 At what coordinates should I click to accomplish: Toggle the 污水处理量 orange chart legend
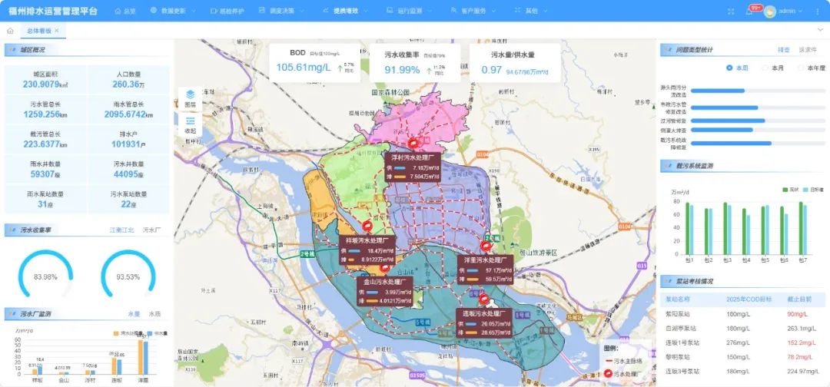pos(128,333)
